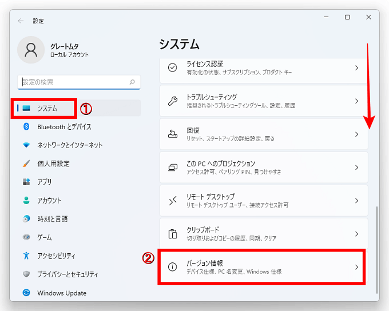Click the Bluetooth icon in the sidebar
This screenshot has width=389, height=311.
point(26,127)
